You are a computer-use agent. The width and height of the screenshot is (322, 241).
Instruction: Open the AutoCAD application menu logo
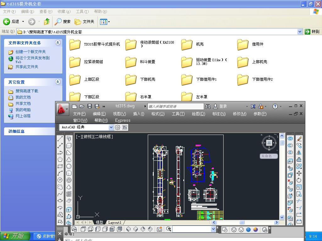tap(62, 109)
